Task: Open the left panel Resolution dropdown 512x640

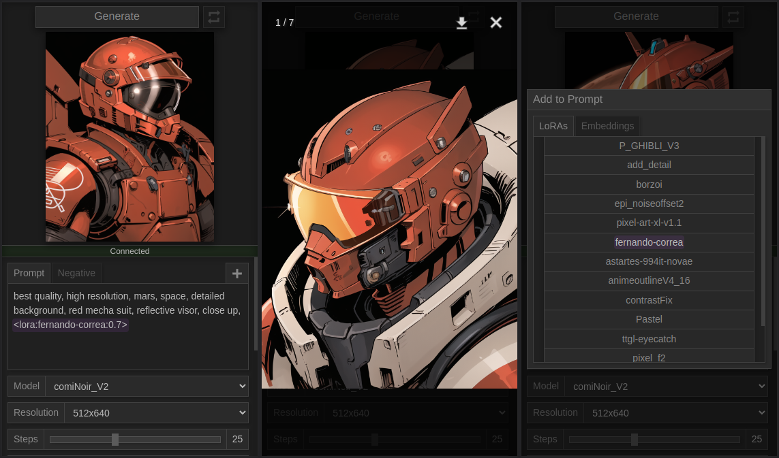Action: coord(157,413)
